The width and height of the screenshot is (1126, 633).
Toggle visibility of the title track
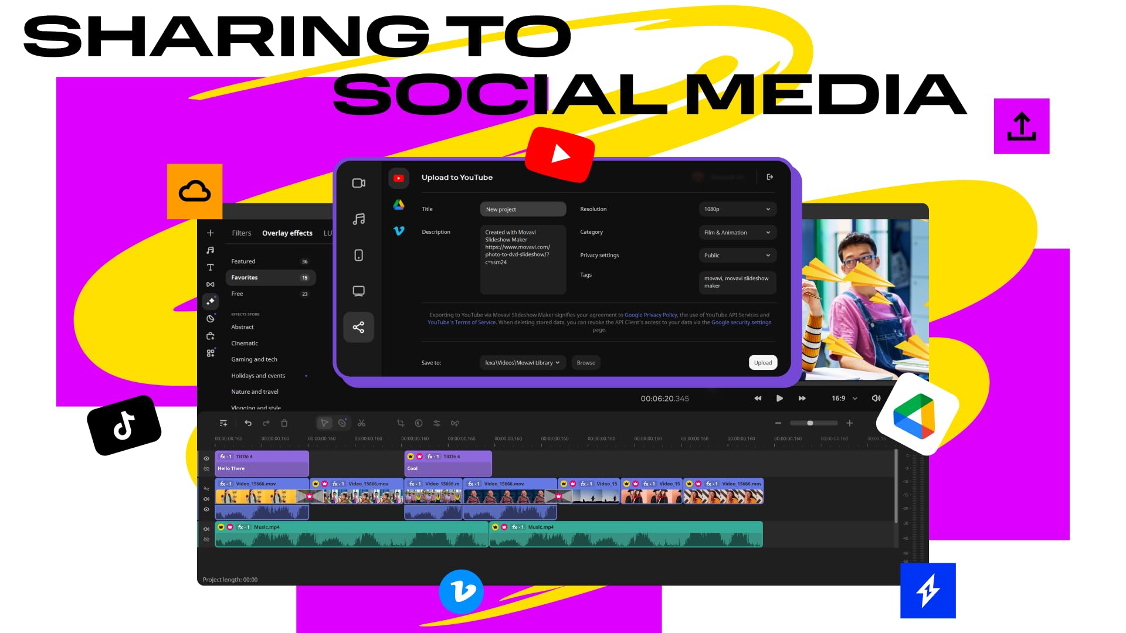[206, 459]
